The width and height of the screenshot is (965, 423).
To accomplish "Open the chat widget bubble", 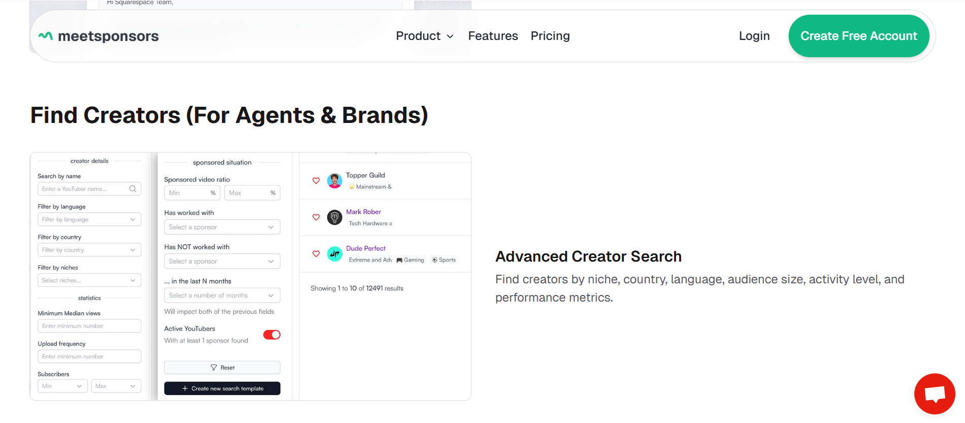I will coord(934,394).
